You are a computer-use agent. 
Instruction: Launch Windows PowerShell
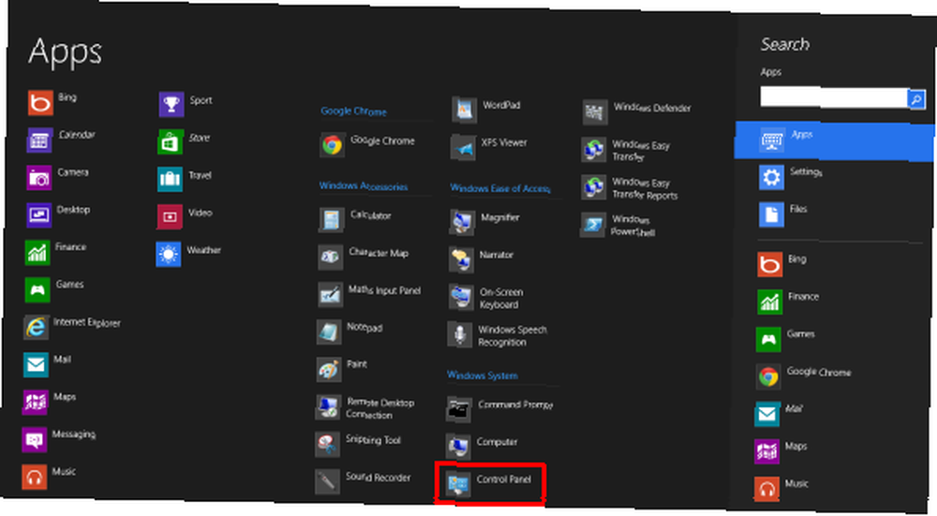coord(618,225)
